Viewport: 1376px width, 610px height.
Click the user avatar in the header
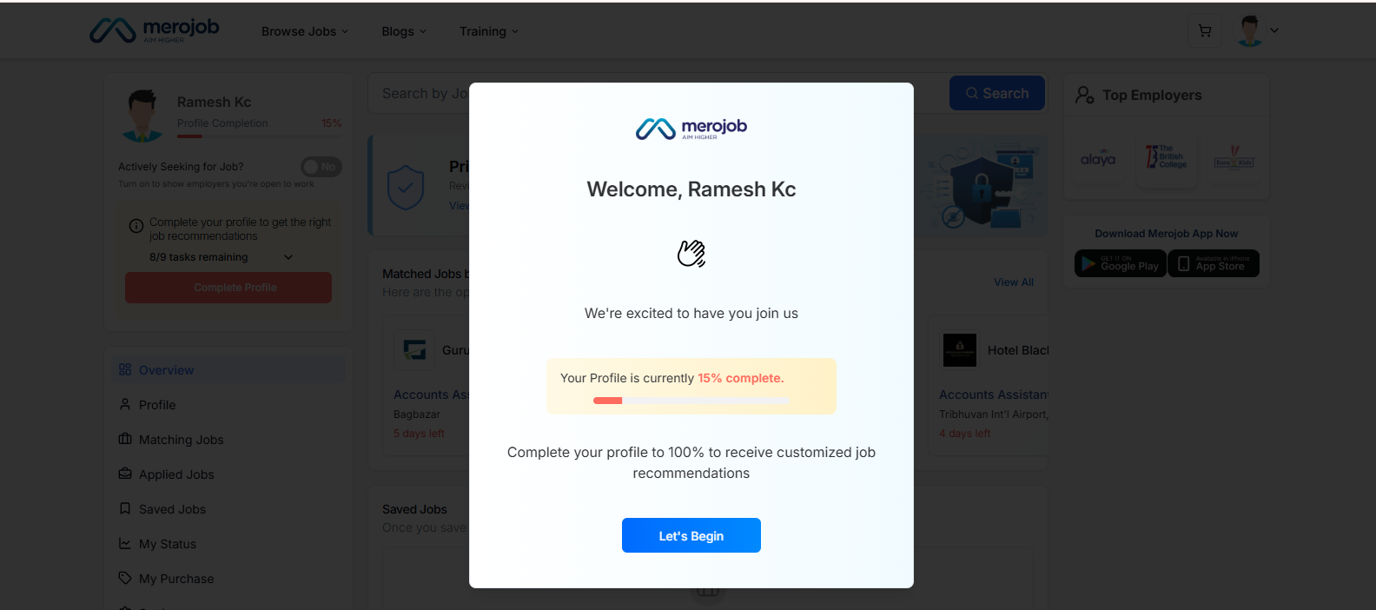1250,31
